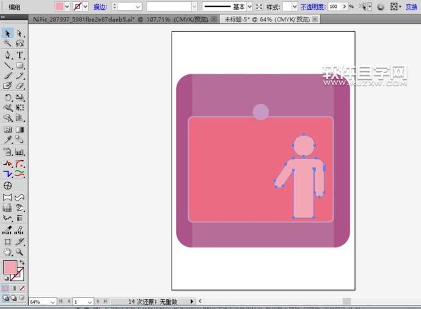
Task: Activate Draw Inside mode
Action: click(22, 298)
